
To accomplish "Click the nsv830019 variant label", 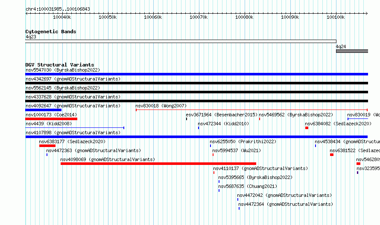I will [363, 115].
